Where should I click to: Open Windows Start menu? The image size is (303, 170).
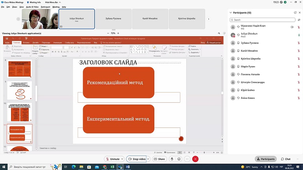coord(4,167)
